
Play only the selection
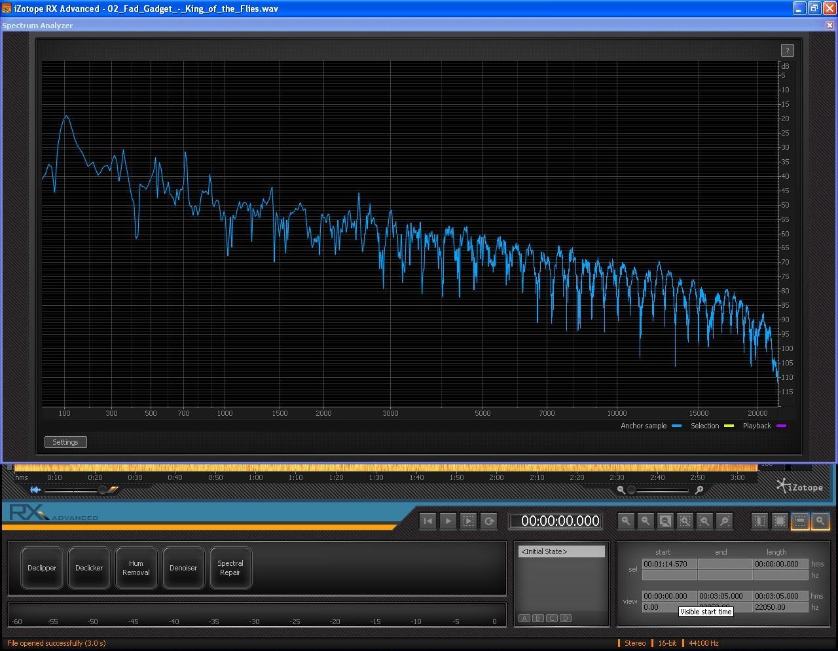pos(469,521)
